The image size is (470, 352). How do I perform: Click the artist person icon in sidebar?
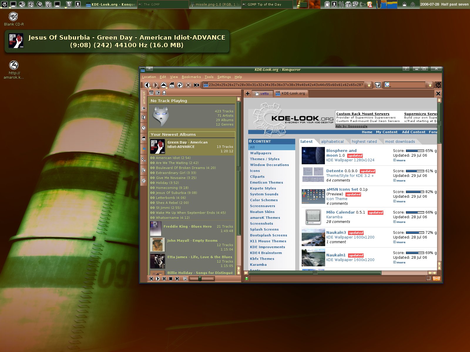164,93
